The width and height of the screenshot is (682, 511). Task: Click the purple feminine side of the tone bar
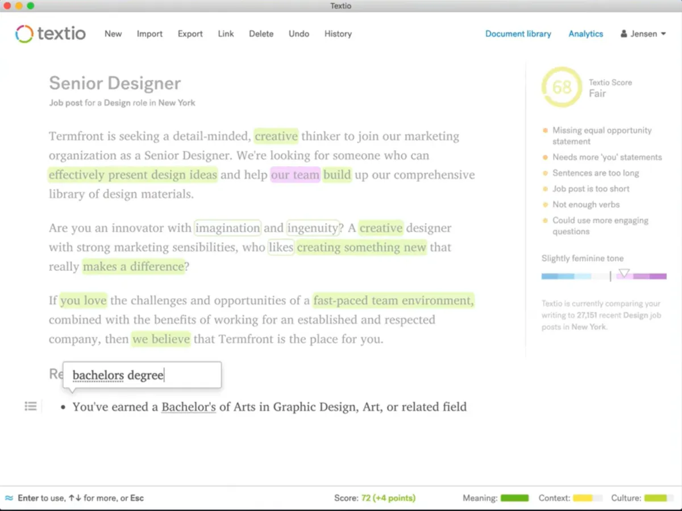click(641, 277)
